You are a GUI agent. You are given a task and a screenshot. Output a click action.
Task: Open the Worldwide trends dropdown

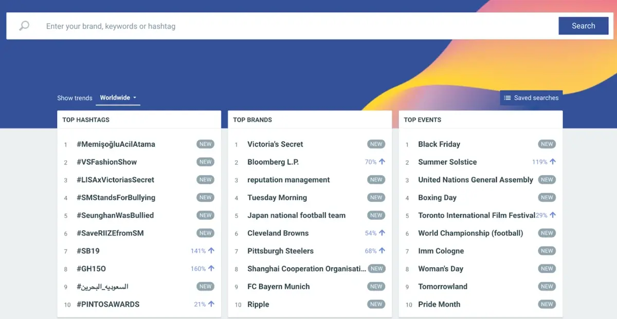point(118,98)
